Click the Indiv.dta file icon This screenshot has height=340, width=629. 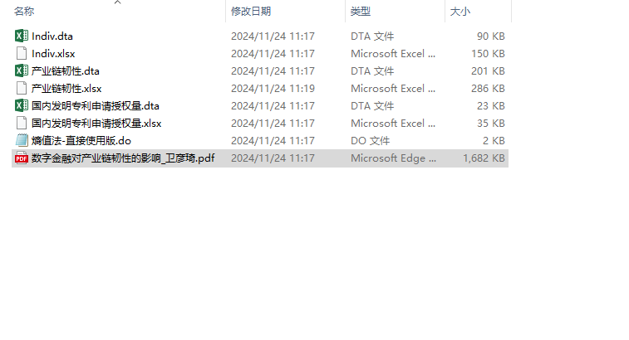pyautogui.click(x=22, y=36)
